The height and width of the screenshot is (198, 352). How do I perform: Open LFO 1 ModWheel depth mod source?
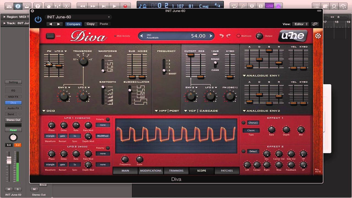(103, 136)
